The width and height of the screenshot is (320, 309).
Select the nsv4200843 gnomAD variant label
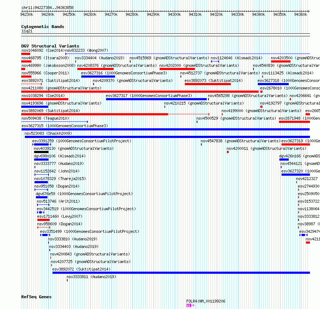[90, 254]
